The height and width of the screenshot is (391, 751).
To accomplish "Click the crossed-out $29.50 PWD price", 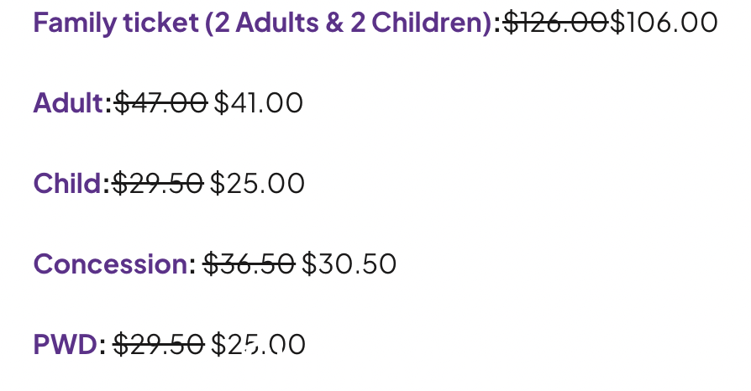I will click(159, 344).
